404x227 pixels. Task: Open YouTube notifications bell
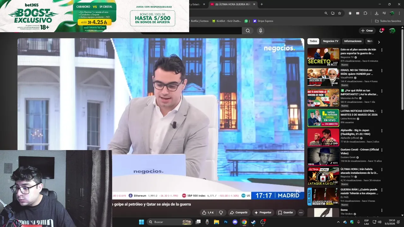(381, 31)
